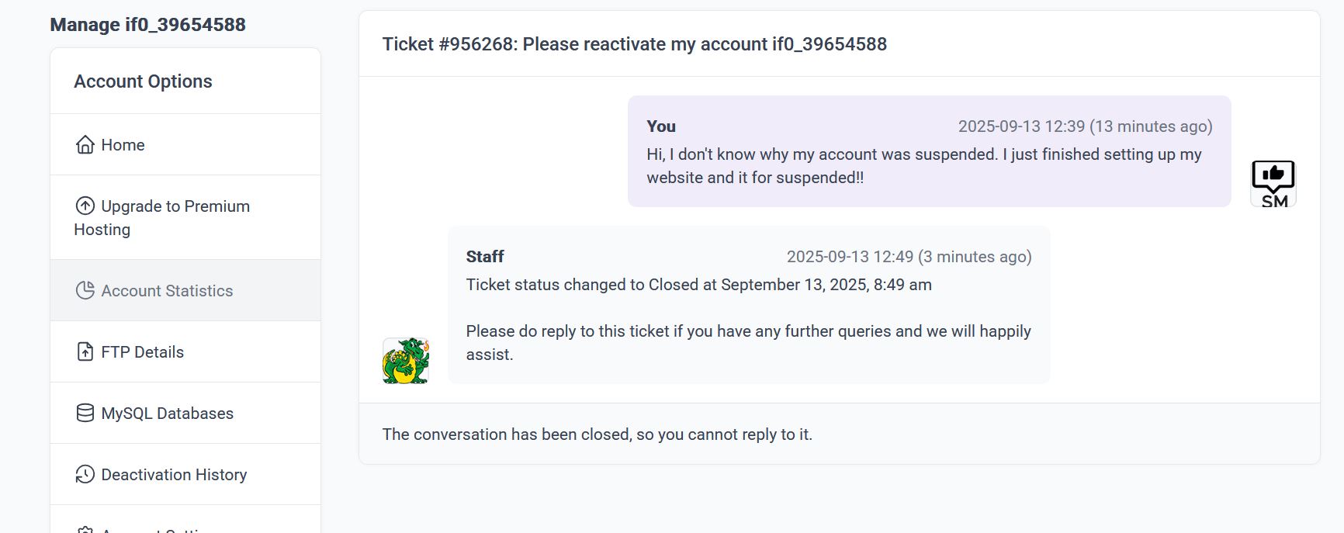Click the MySQL Databases cylinder icon
The height and width of the screenshot is (533, 1344).
(85, 414)
